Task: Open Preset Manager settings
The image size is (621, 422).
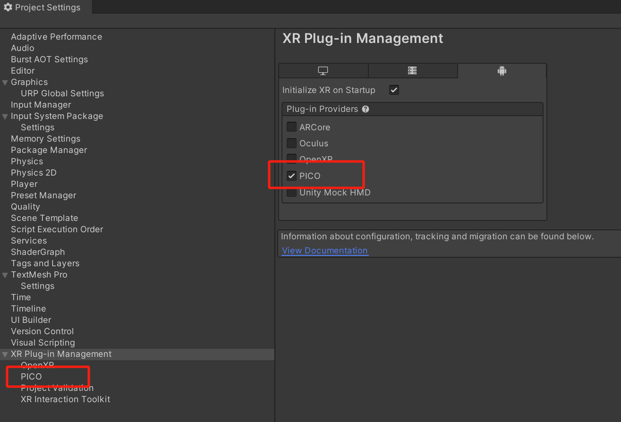Action: coord(43,195)
